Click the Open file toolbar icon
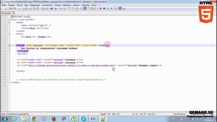Screen dimensions: 217x122 (7, 8)
